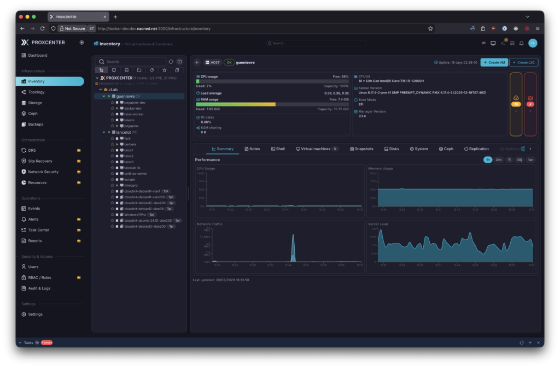The width and height of the screenshot is (560, 368).
Task: Switch to folder view in inventory toolbar
Action: 139,70
